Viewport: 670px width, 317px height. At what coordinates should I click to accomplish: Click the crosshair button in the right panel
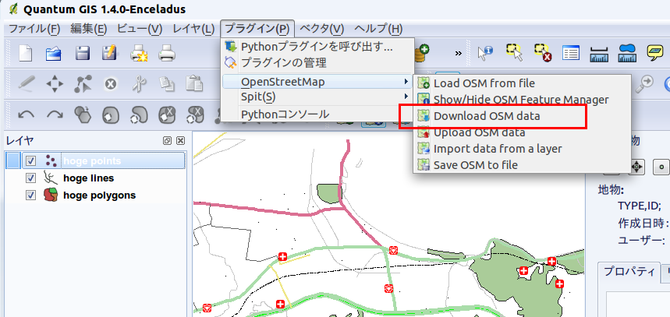[636, 167]
